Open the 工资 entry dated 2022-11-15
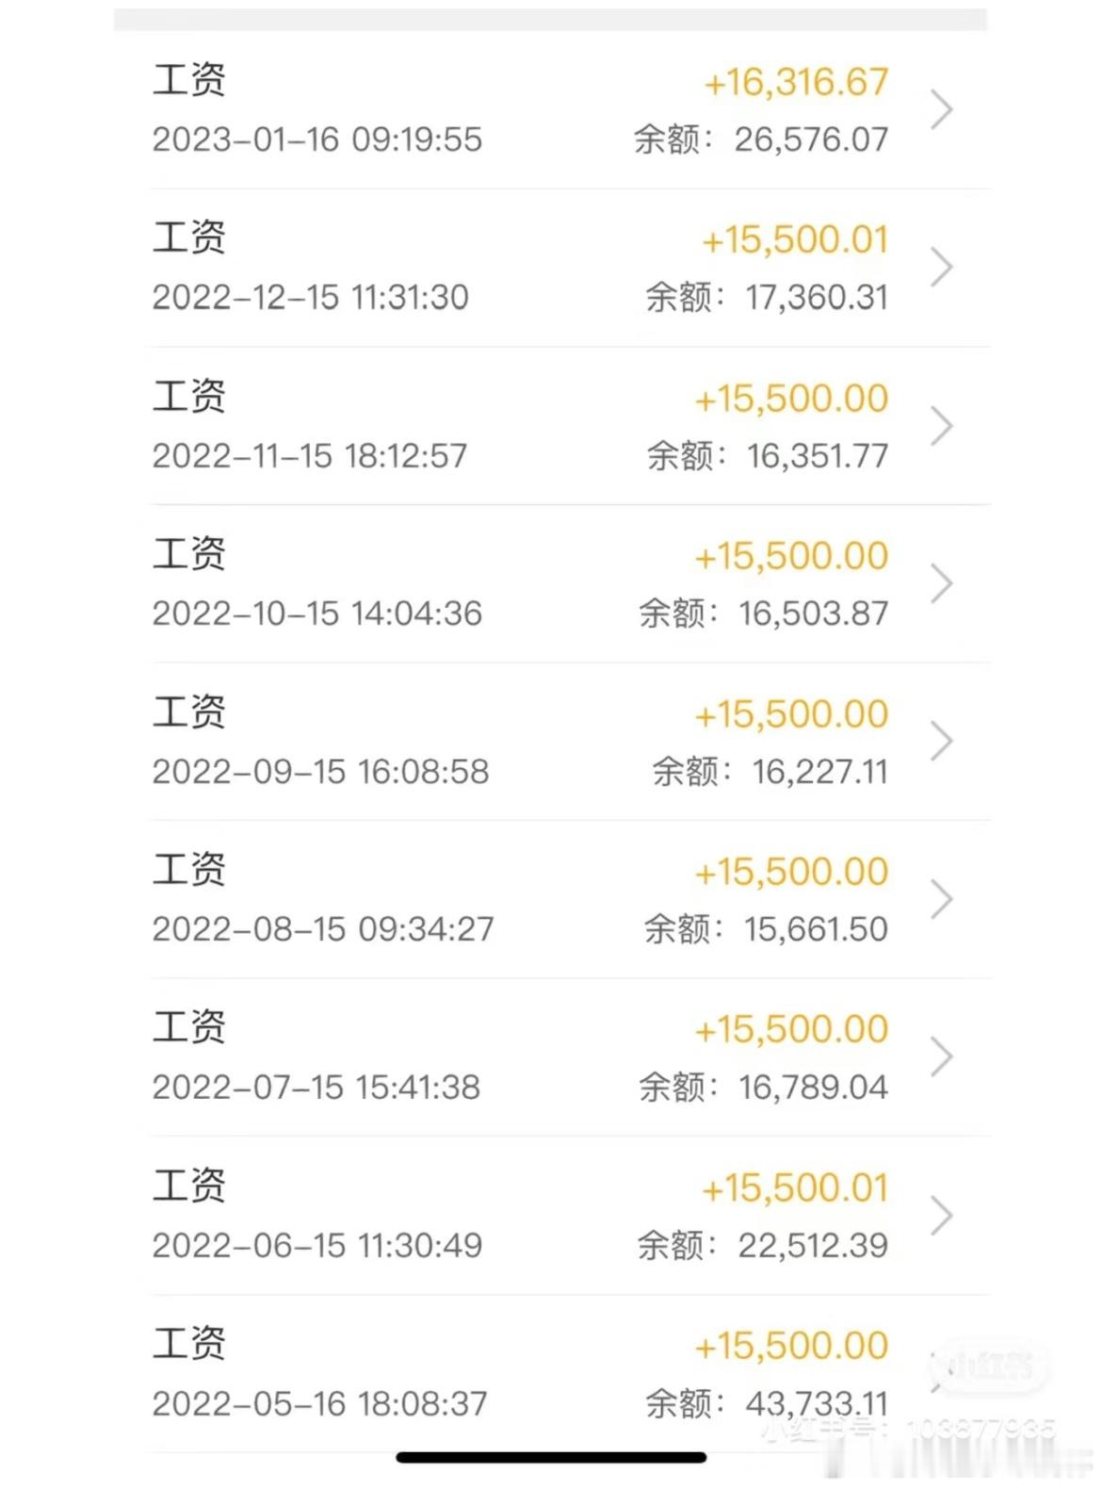 tap(570, 426)
